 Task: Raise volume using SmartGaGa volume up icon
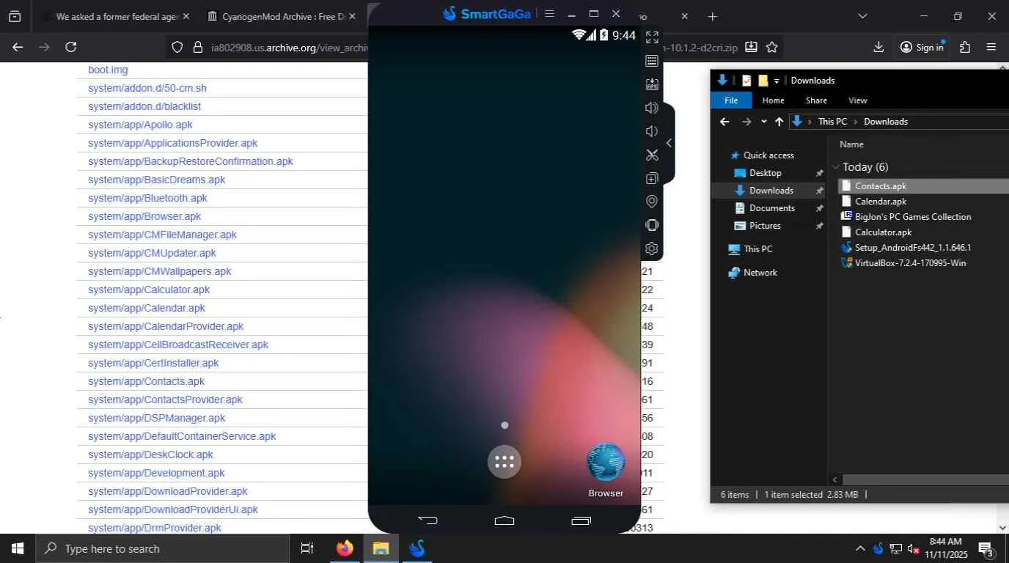[652, 108]
